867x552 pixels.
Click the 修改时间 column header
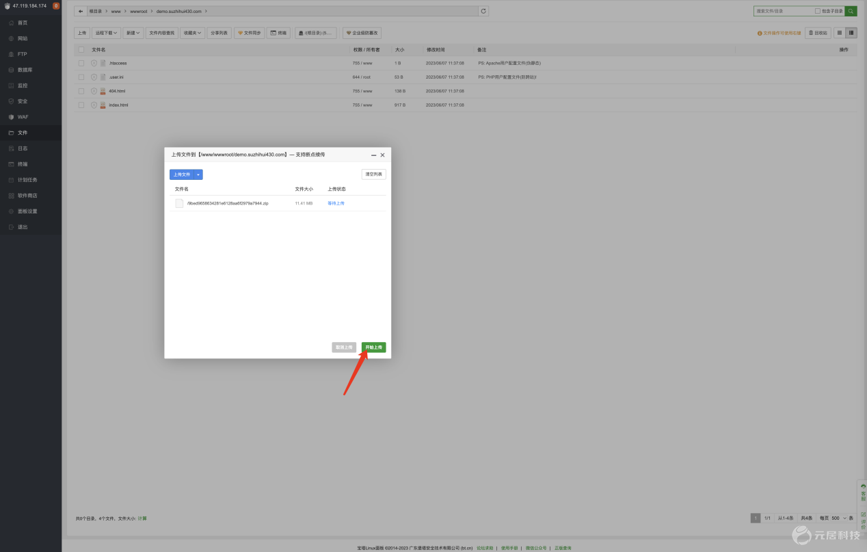pos(436,50)
